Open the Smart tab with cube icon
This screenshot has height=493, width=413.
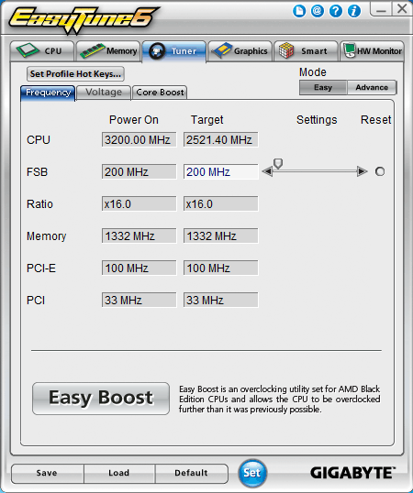point(306,51)
